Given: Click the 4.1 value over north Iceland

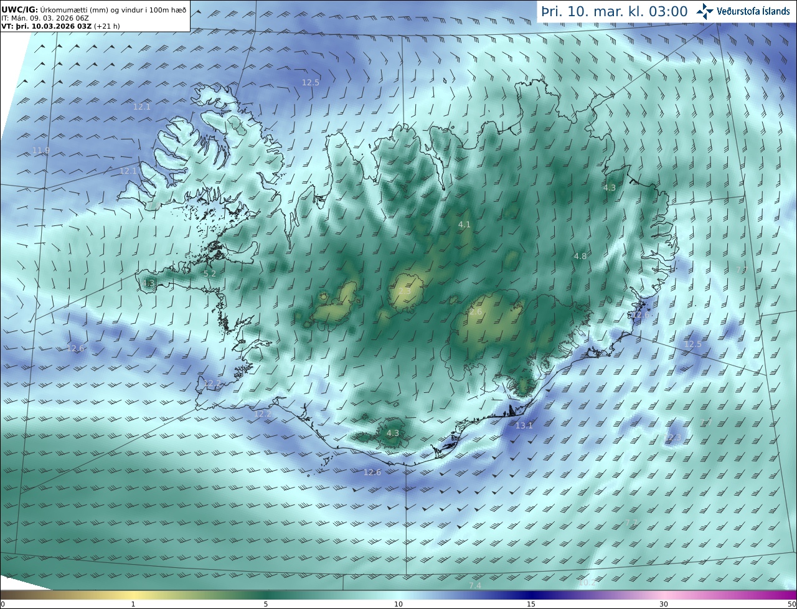Looking at the screenshot, I should click(x=465, y=224).
